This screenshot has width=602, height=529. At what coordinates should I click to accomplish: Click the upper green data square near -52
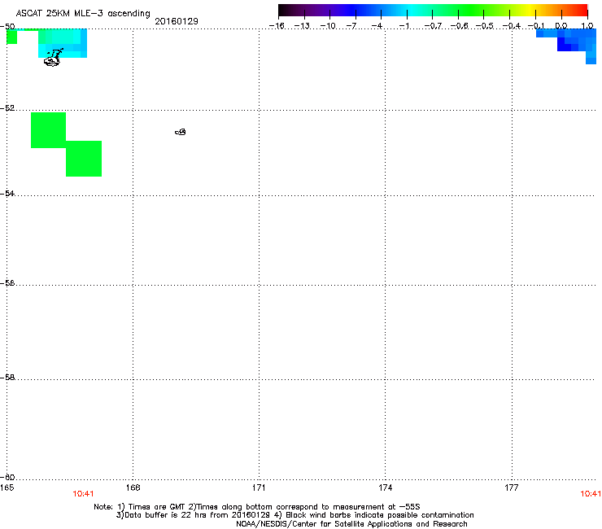48,130
